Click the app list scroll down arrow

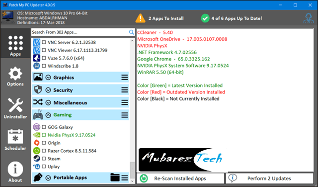pyautogui.click(x=132, y=181)
